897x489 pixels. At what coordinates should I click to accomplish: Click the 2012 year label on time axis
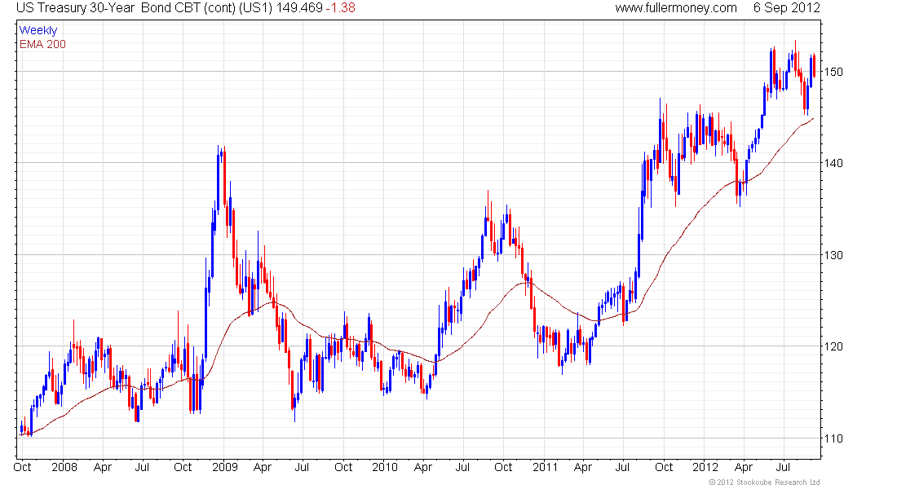coord(705,467)
